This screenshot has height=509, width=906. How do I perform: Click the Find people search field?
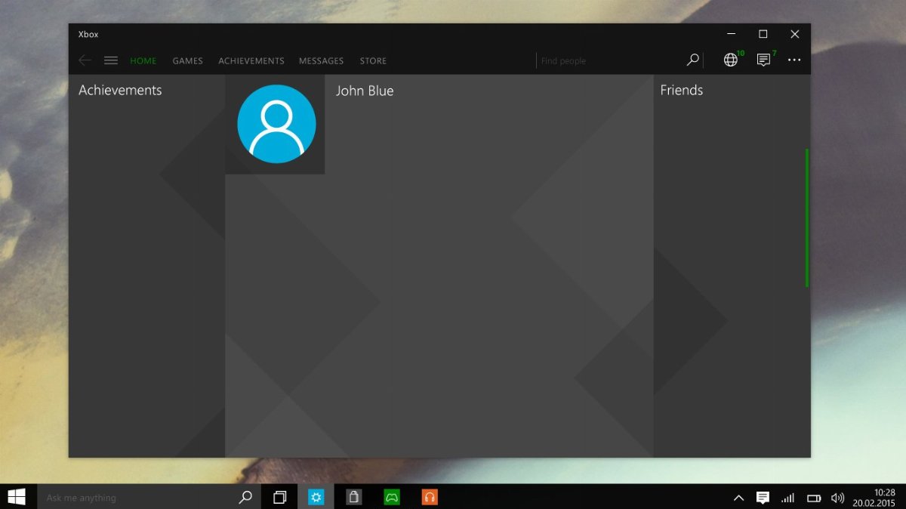(608, 61)
